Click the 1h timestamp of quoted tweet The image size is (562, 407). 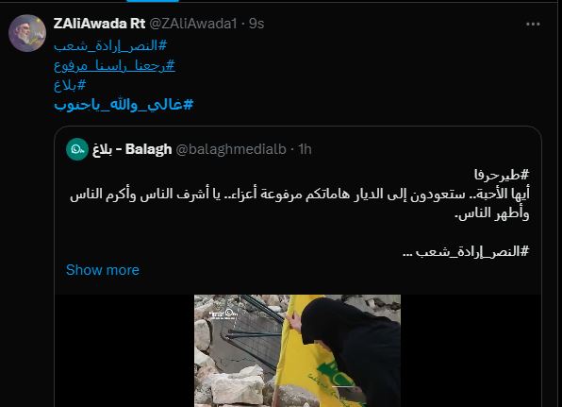tap(305, 149)
